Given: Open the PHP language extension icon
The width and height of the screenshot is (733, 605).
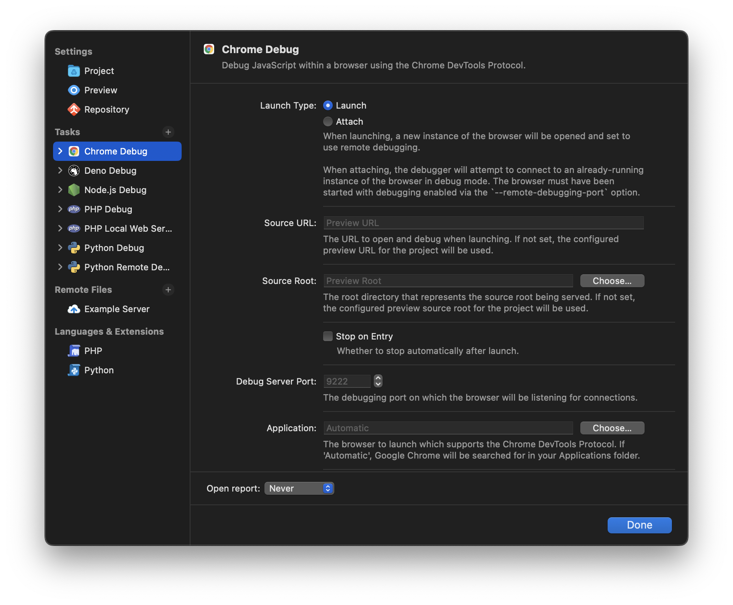Looking at the screenshot, I should [x=74, y=351].
